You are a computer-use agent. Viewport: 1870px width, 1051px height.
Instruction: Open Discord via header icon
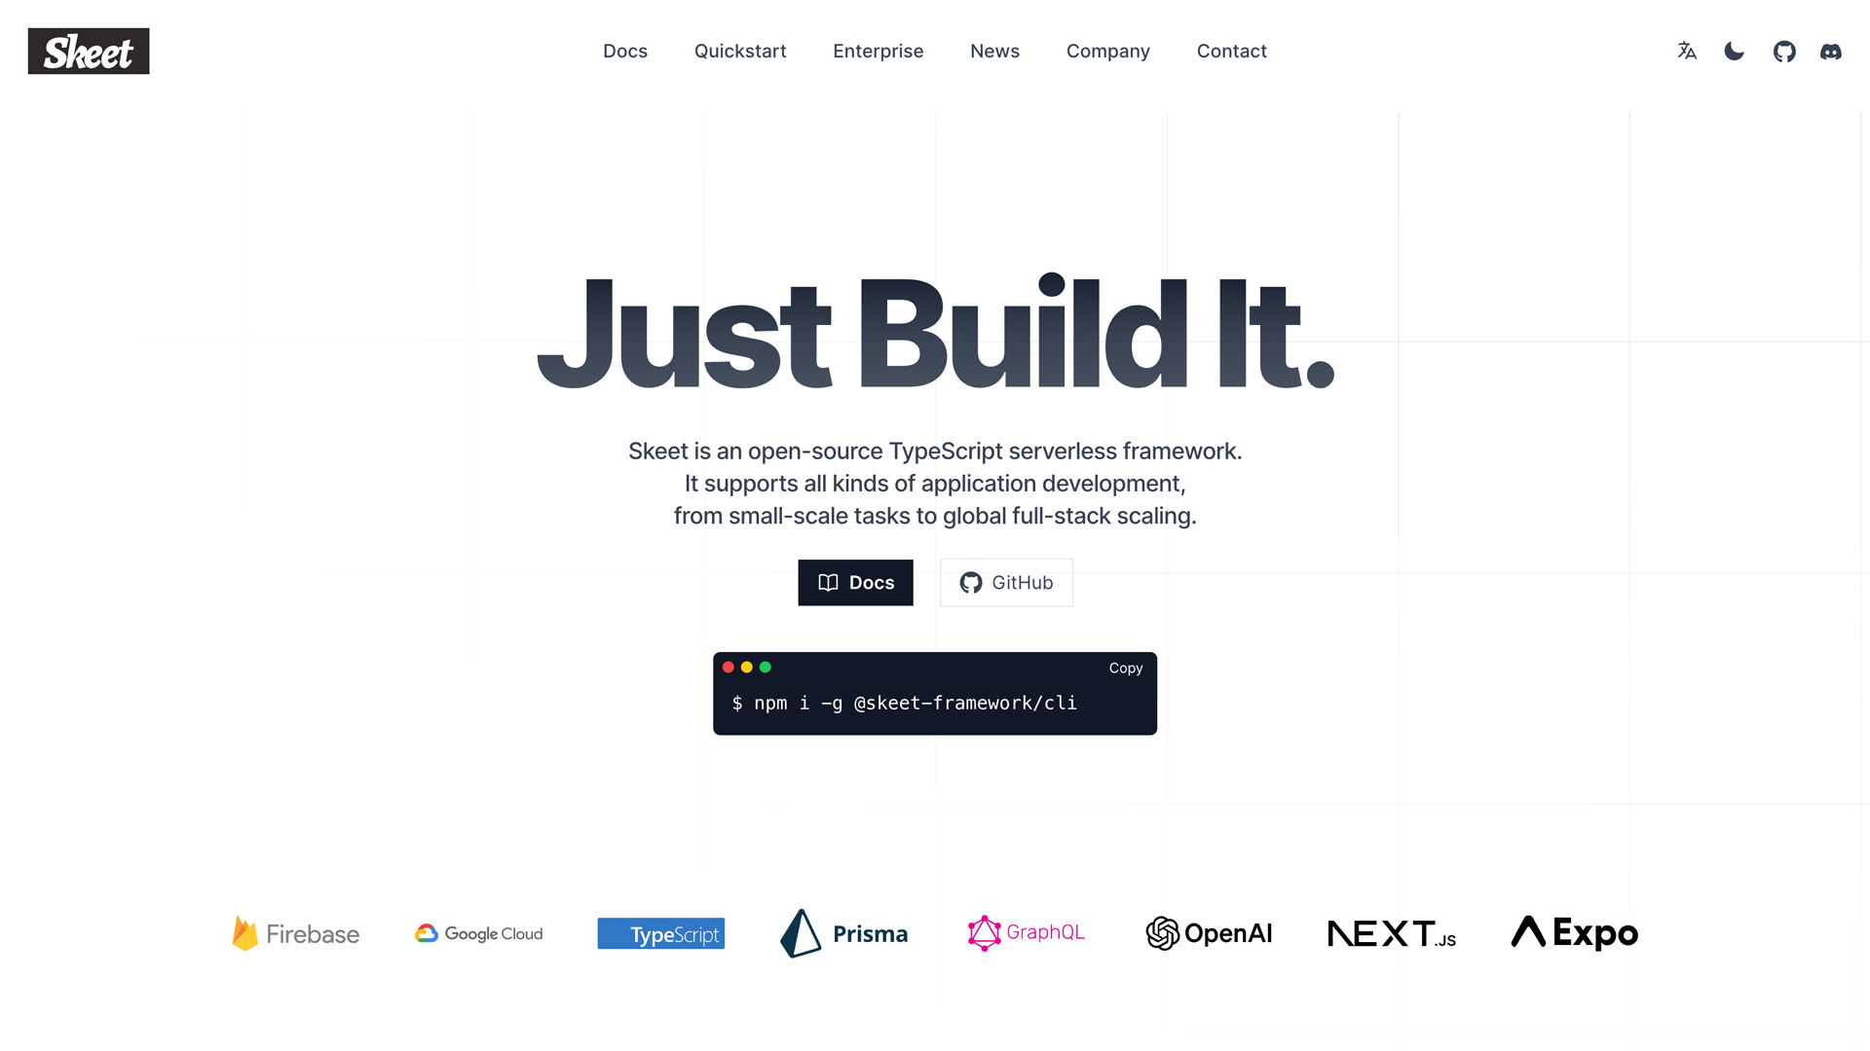pos(1830,52)
